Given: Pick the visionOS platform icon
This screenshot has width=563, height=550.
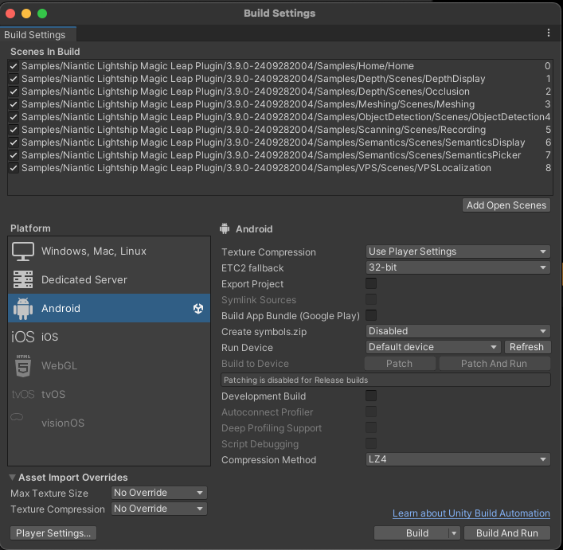Looking at the screenshot, I should tap(22, 423).
